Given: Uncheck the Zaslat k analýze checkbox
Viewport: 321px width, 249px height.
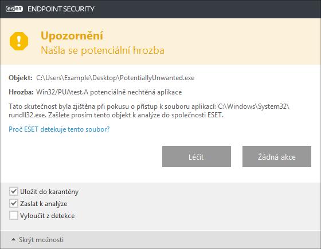Looking at the screenshot, I should [x=14, y=203].
